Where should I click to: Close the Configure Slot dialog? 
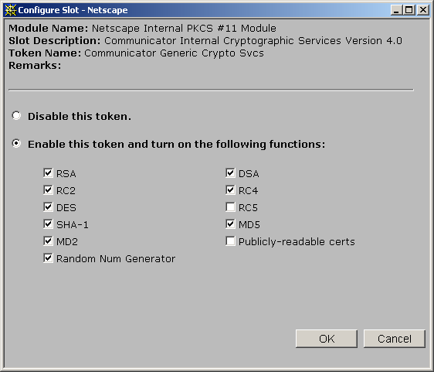(x=423, y=10)
